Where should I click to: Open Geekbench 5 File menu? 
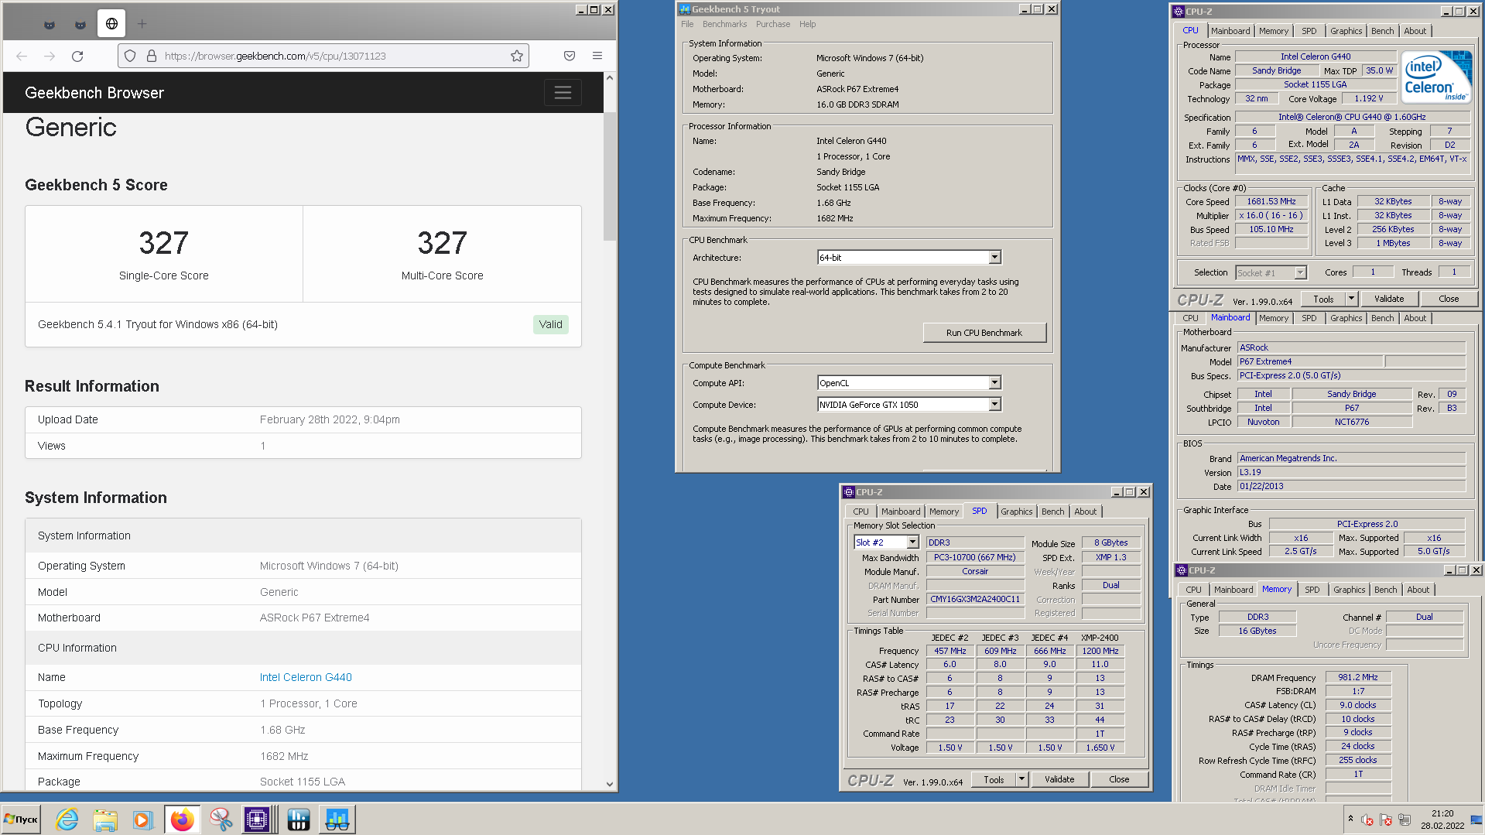point(687,24)
